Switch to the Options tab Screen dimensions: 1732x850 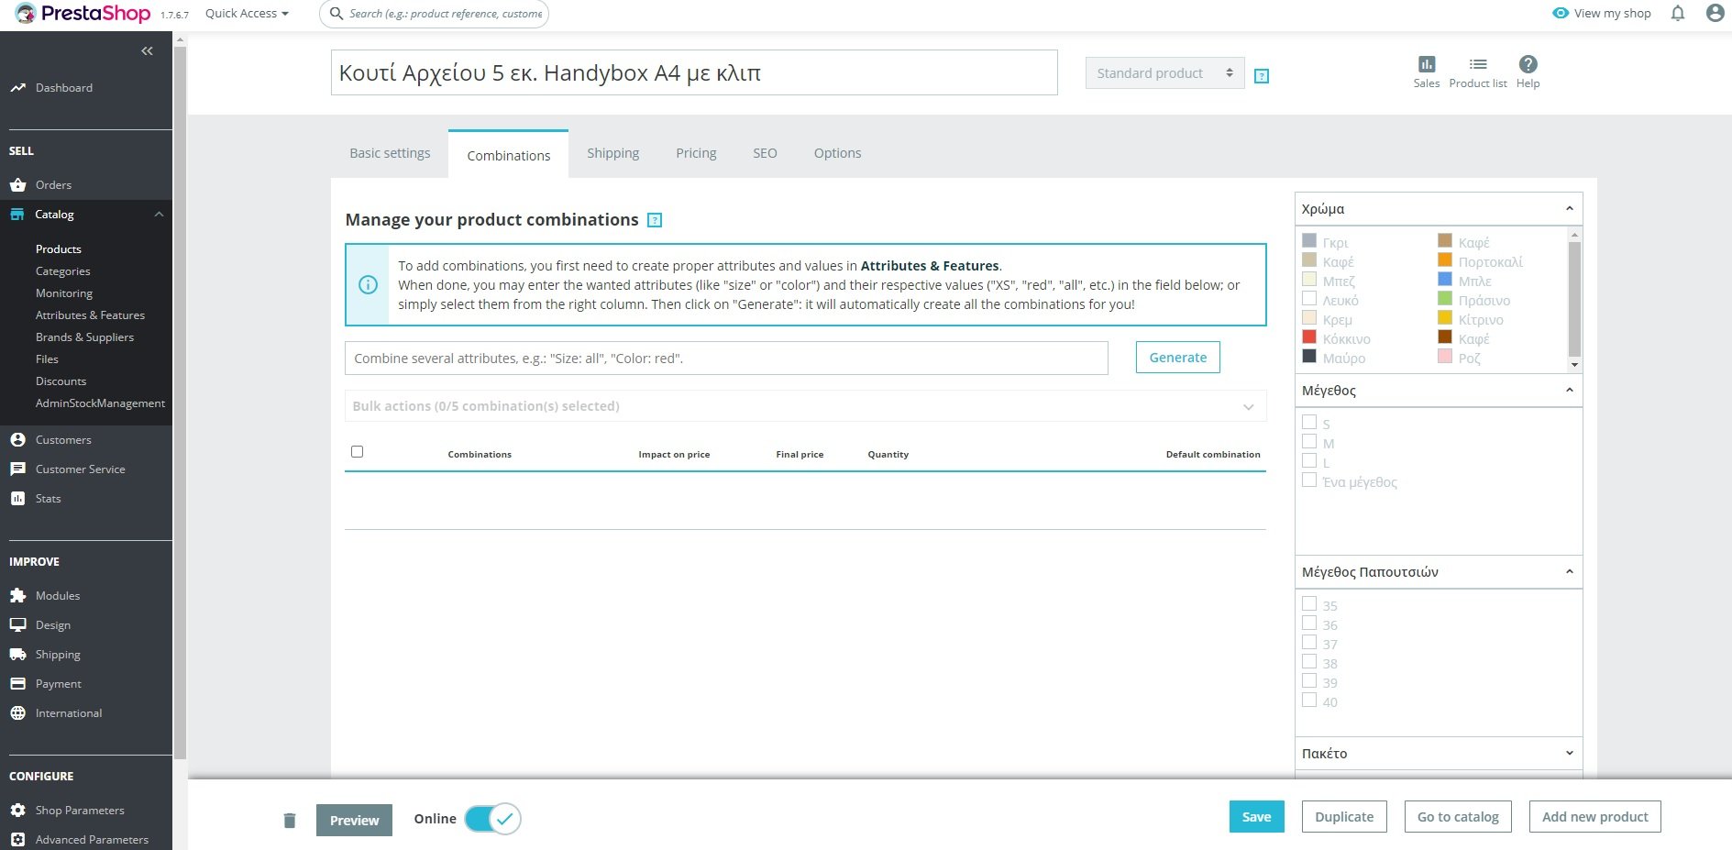click(837, 153)
